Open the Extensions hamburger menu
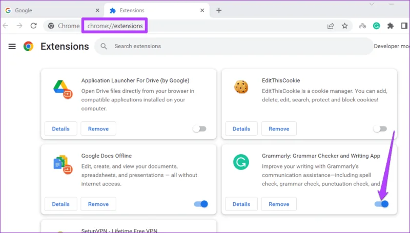410x233 pixels. click(12, 47)
